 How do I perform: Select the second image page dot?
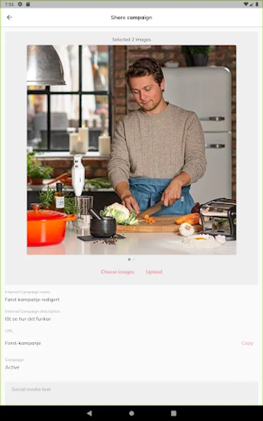[x=134, y=259]
